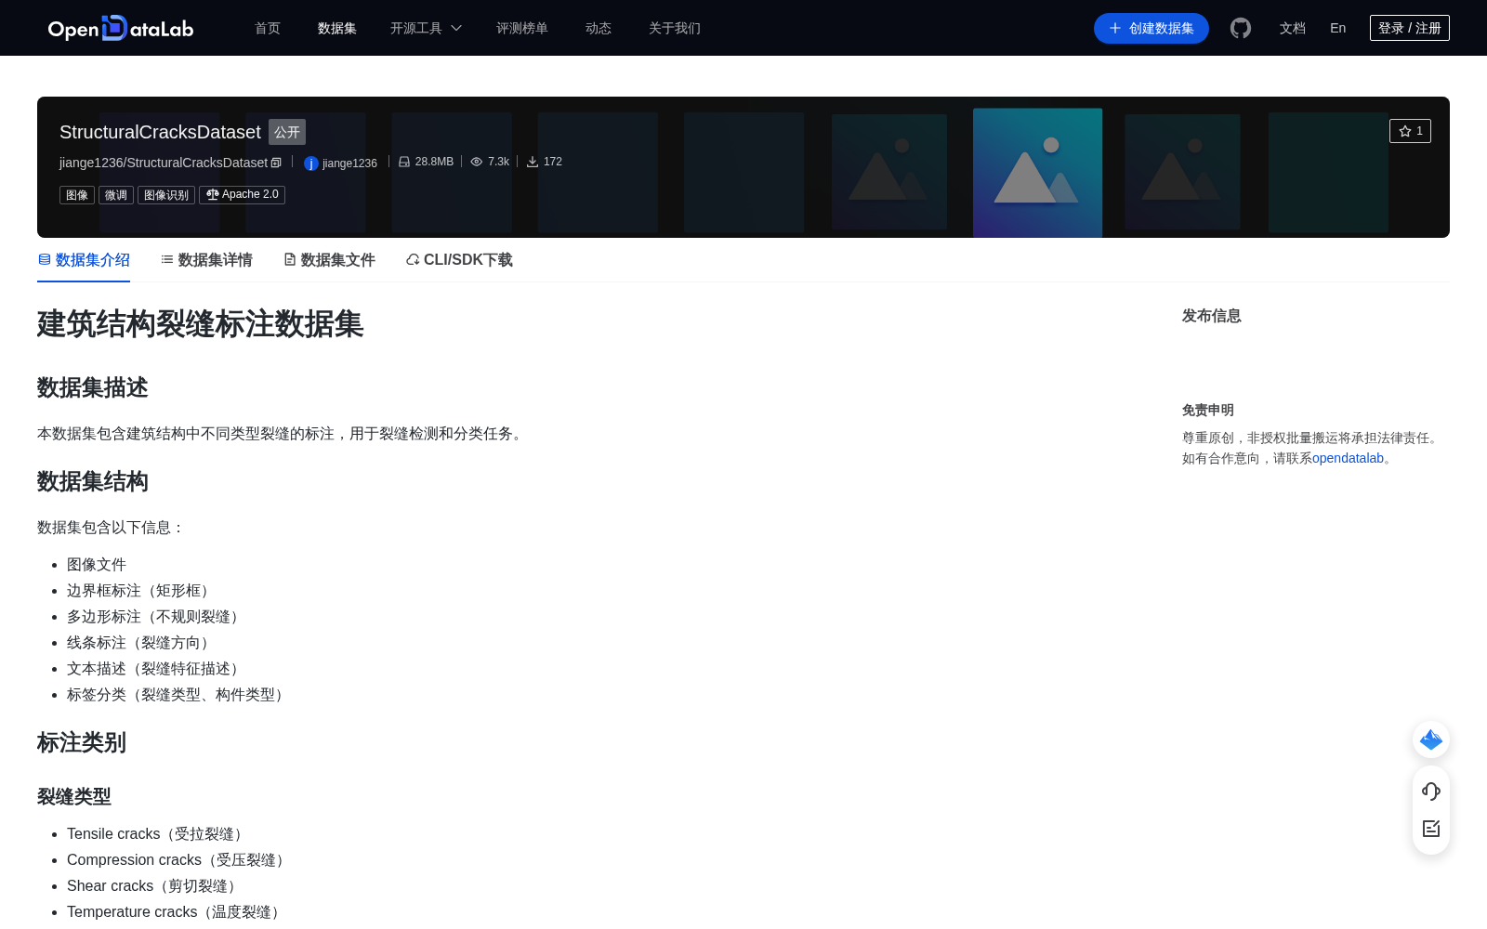The width and height of the screenshot is (1487, 929).
Task: Click the 172 downloads indicator
Action: (x=545, y=162)
